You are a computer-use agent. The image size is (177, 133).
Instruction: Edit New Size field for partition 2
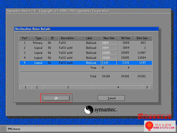coord(109,48)
